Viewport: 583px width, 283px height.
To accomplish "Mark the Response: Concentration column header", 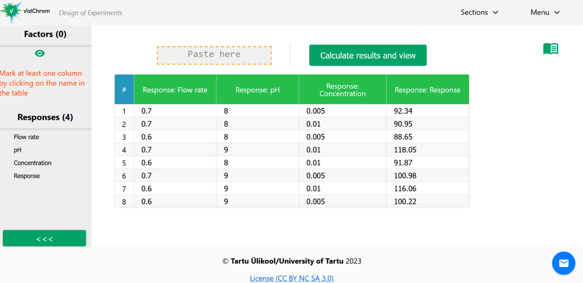I will click(342, 90).
